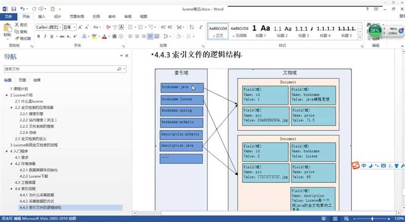Click the bullets list icon
Screen dimensions: 405x222
coord(130,27)
